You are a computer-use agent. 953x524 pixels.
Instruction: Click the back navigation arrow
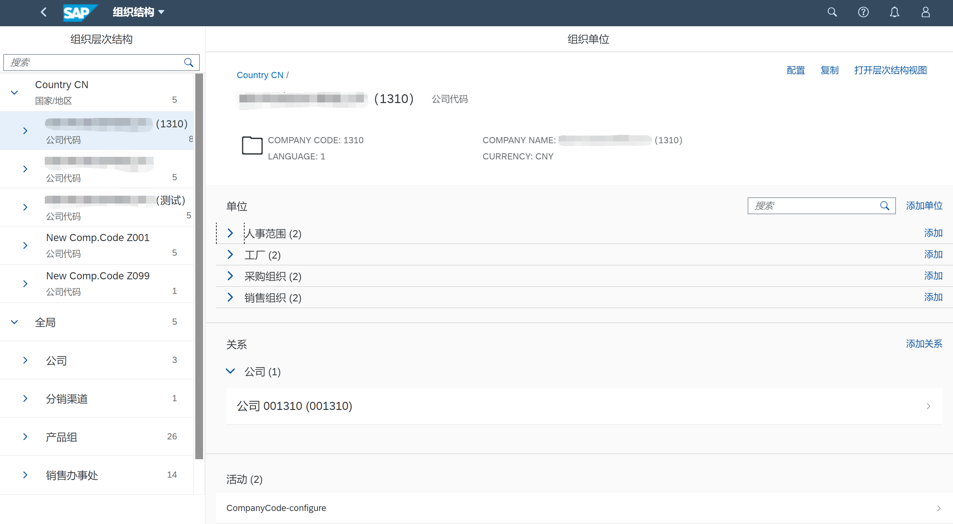pyautogui.click(x=43, y=12)
